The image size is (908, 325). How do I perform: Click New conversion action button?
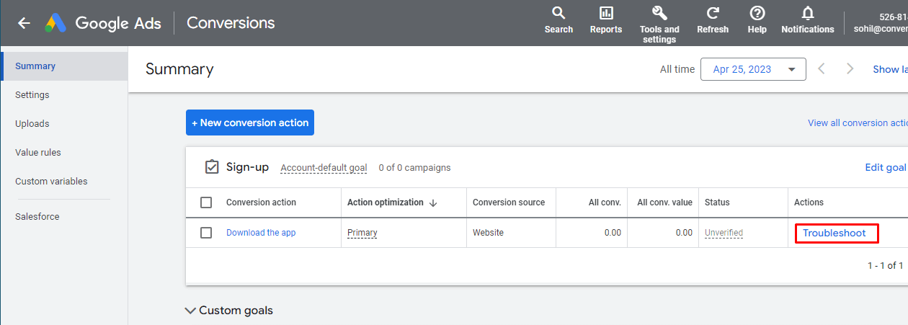pos(250,123)
